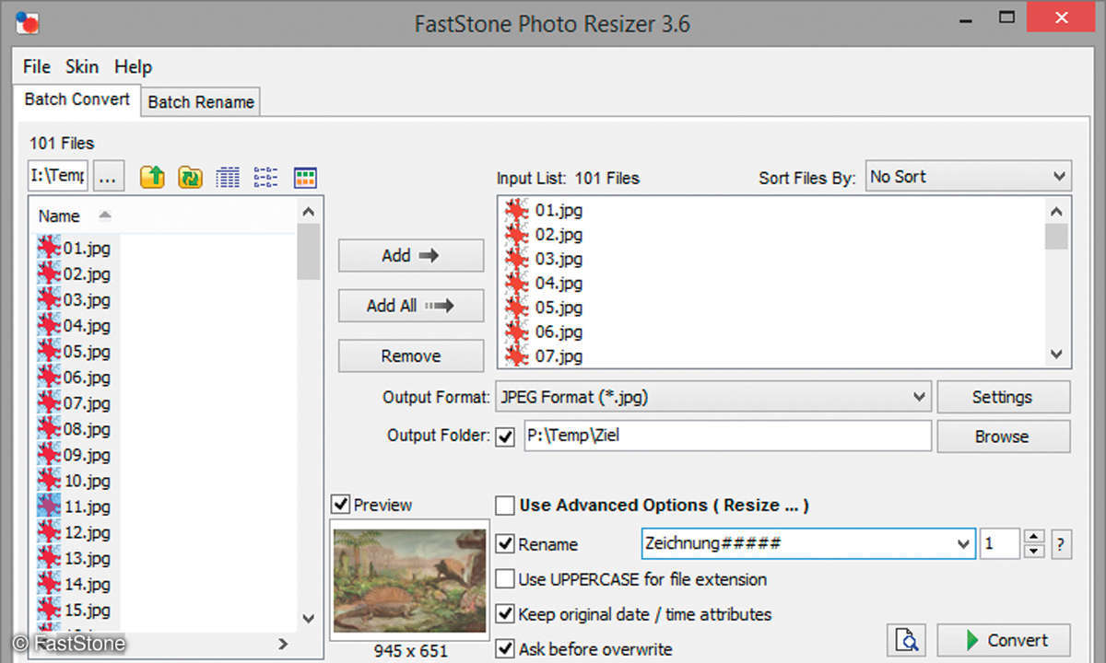The width and height of the screenshot is (1106, 663).
Task: Click file icon of 06.jpg in Input List
Action: (x=517, y=331)
